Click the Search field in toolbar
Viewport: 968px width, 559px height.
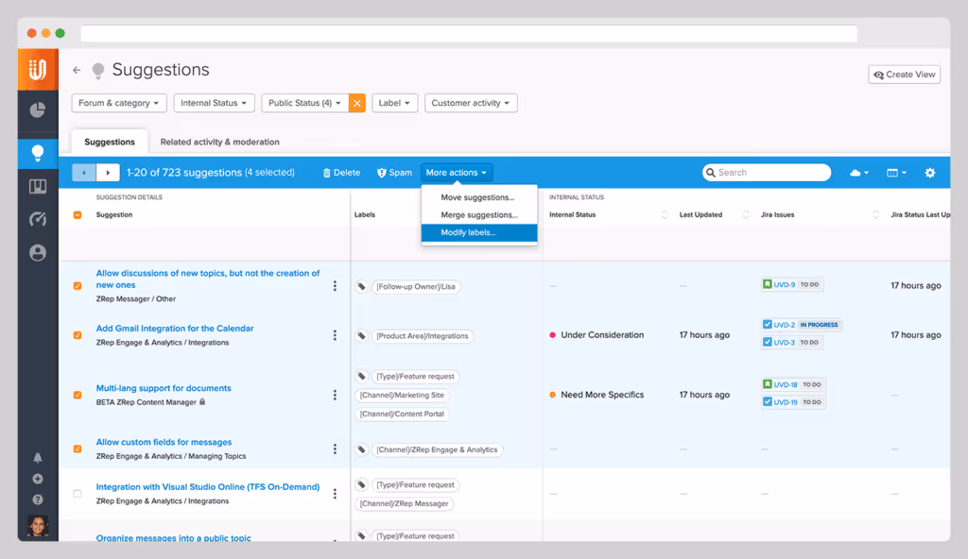[x=767, y=173]
